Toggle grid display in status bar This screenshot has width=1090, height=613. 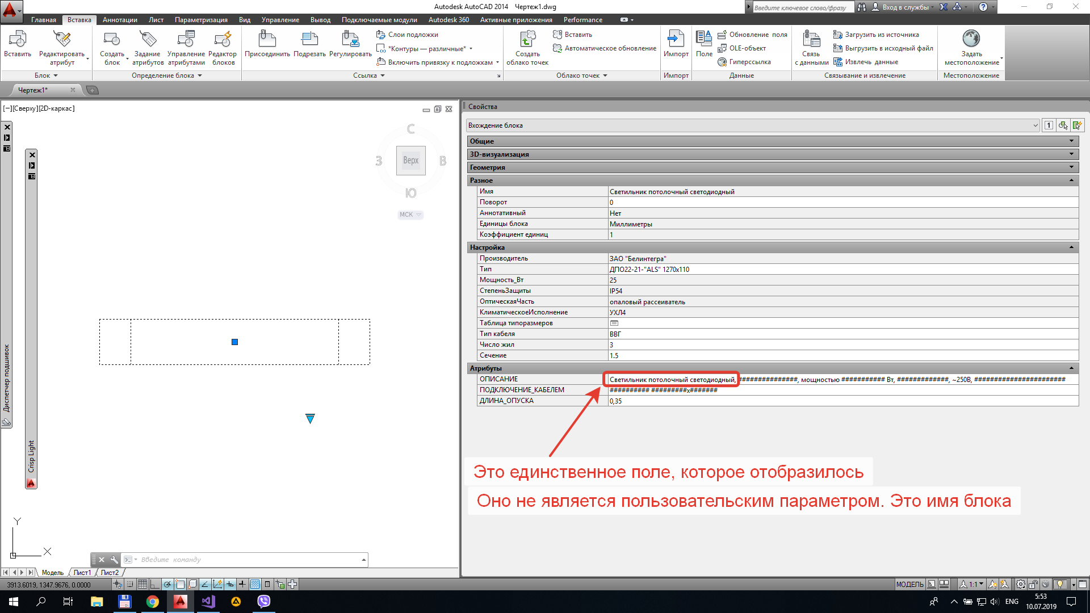[142, 584]
